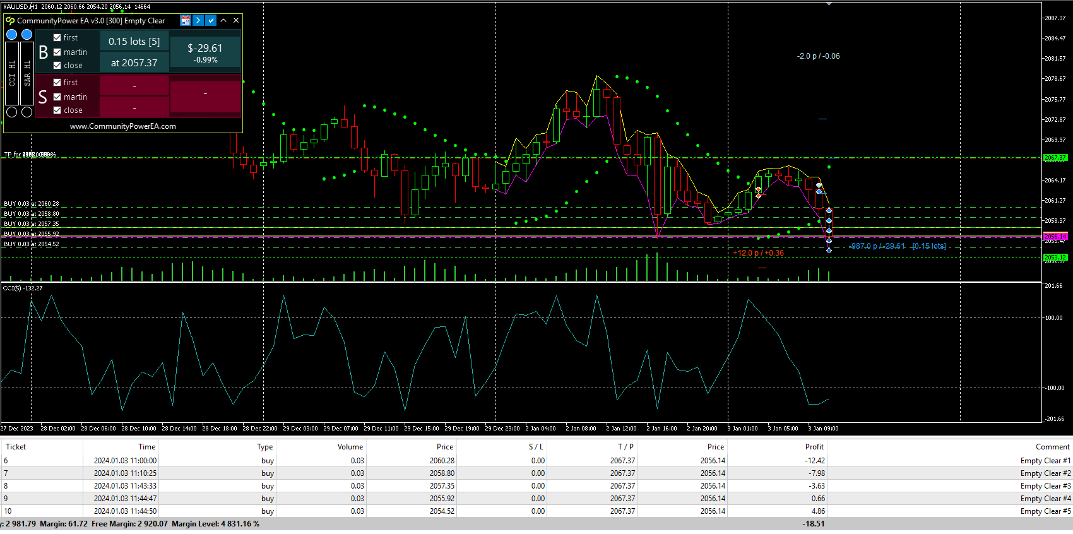Collapse the CommunityPower EA panel with up chevron
The width and height of the screenshot is (1073, 534).
pos(223,20)
